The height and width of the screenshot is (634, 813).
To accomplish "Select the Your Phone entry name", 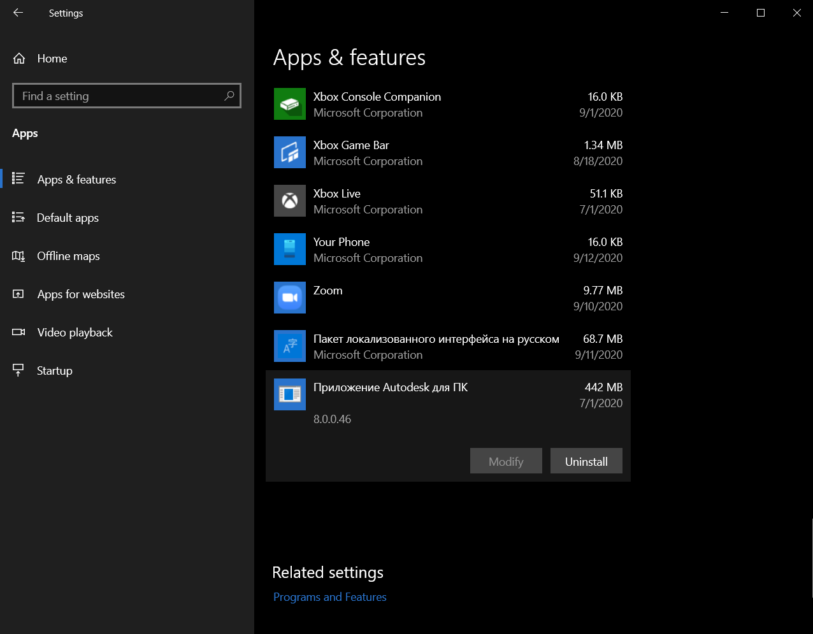I will (x=342, y=242).
